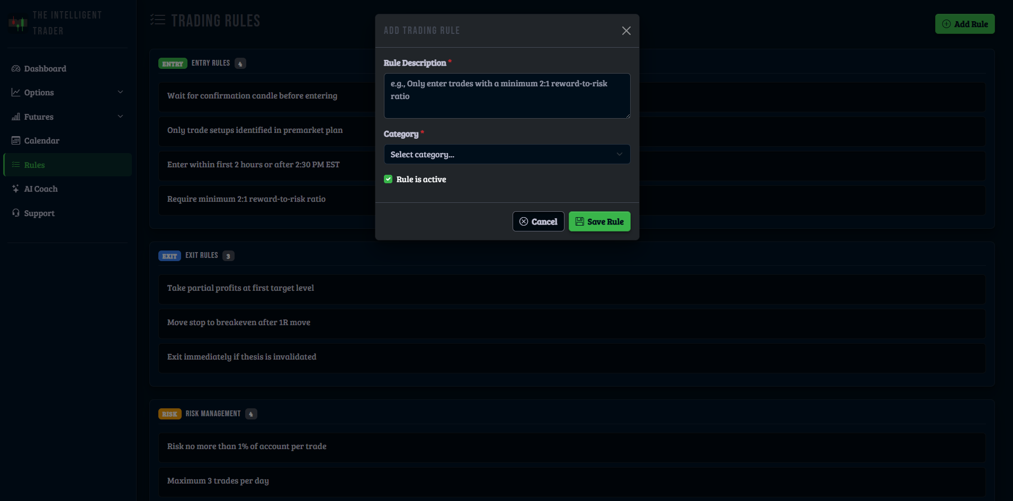Click The Intelligent Trader candlestick logo
This screenshot has width=1013, height=501.
pyautogui.click(x=17, y=23)
